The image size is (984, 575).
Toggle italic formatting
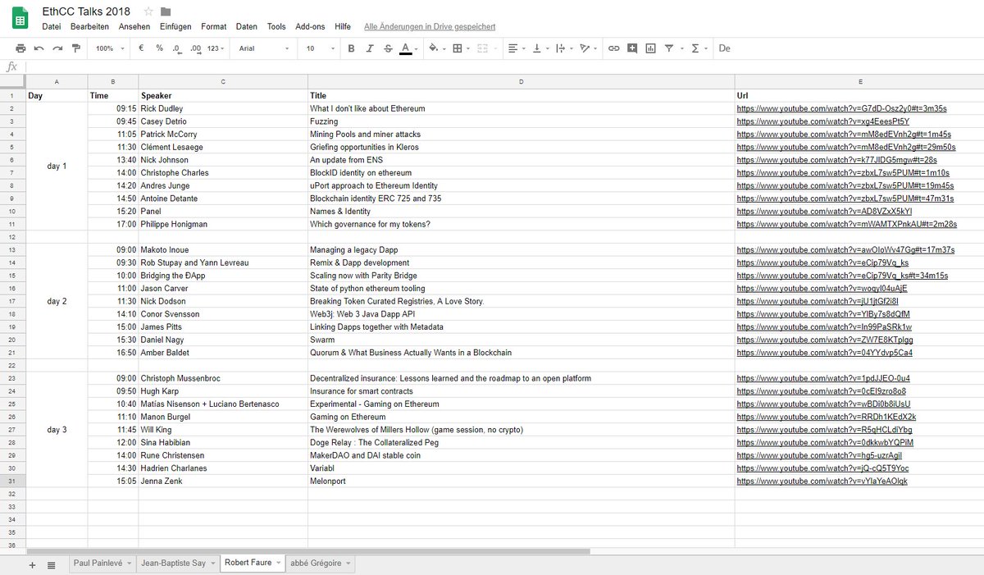pyautogui.click(x=369, y=48)
